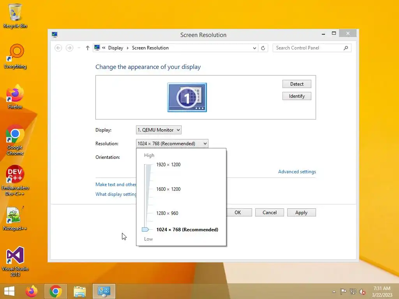
Task: Select the Firefox desktop shortcut
Action: pos(15,97)
